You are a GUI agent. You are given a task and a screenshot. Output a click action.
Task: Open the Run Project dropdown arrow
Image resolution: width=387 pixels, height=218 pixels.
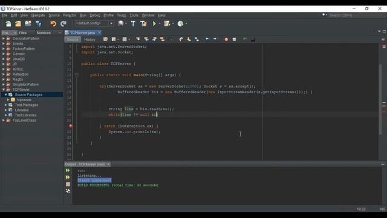[x=160, y=24]
